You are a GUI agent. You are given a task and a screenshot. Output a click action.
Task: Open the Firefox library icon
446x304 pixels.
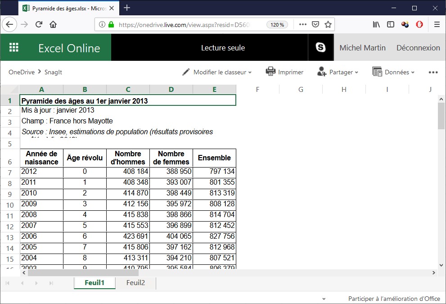pos(376,25)
